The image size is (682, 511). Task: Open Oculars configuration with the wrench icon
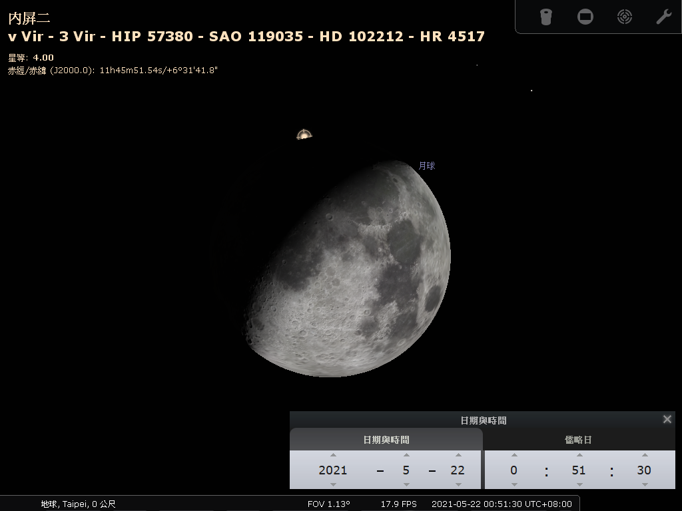click(664, 17)
